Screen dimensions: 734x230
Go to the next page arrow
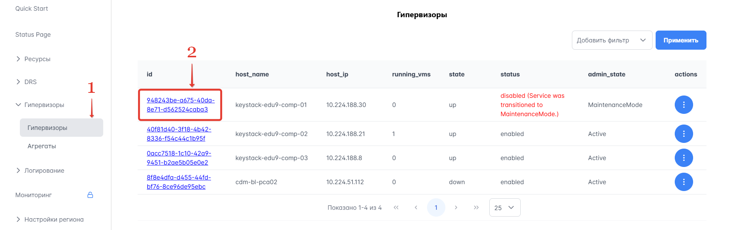coord(456,207)
